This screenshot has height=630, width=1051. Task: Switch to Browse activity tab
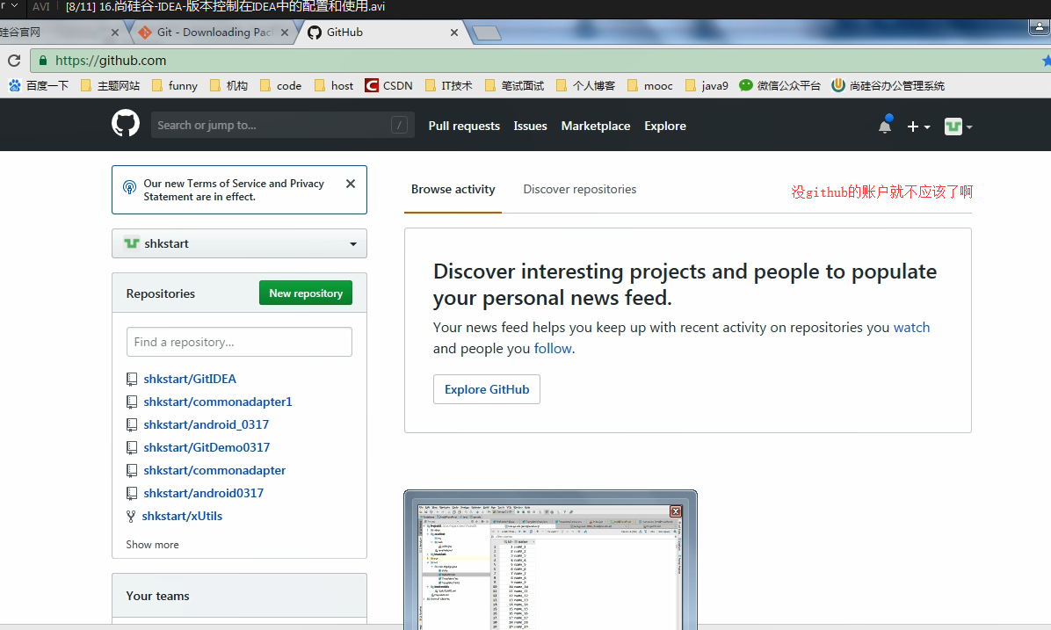click(x=453, y=189)
